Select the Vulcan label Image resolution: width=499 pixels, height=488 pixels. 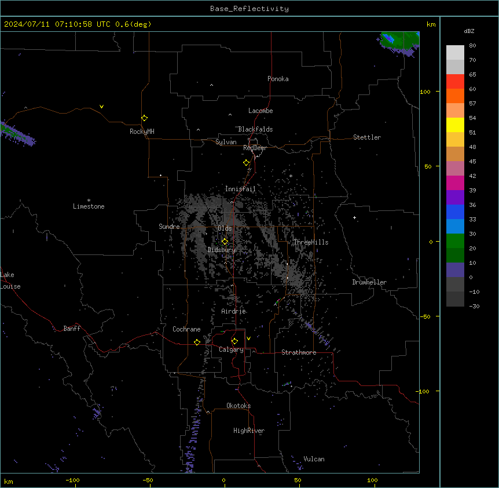[314, 459]
